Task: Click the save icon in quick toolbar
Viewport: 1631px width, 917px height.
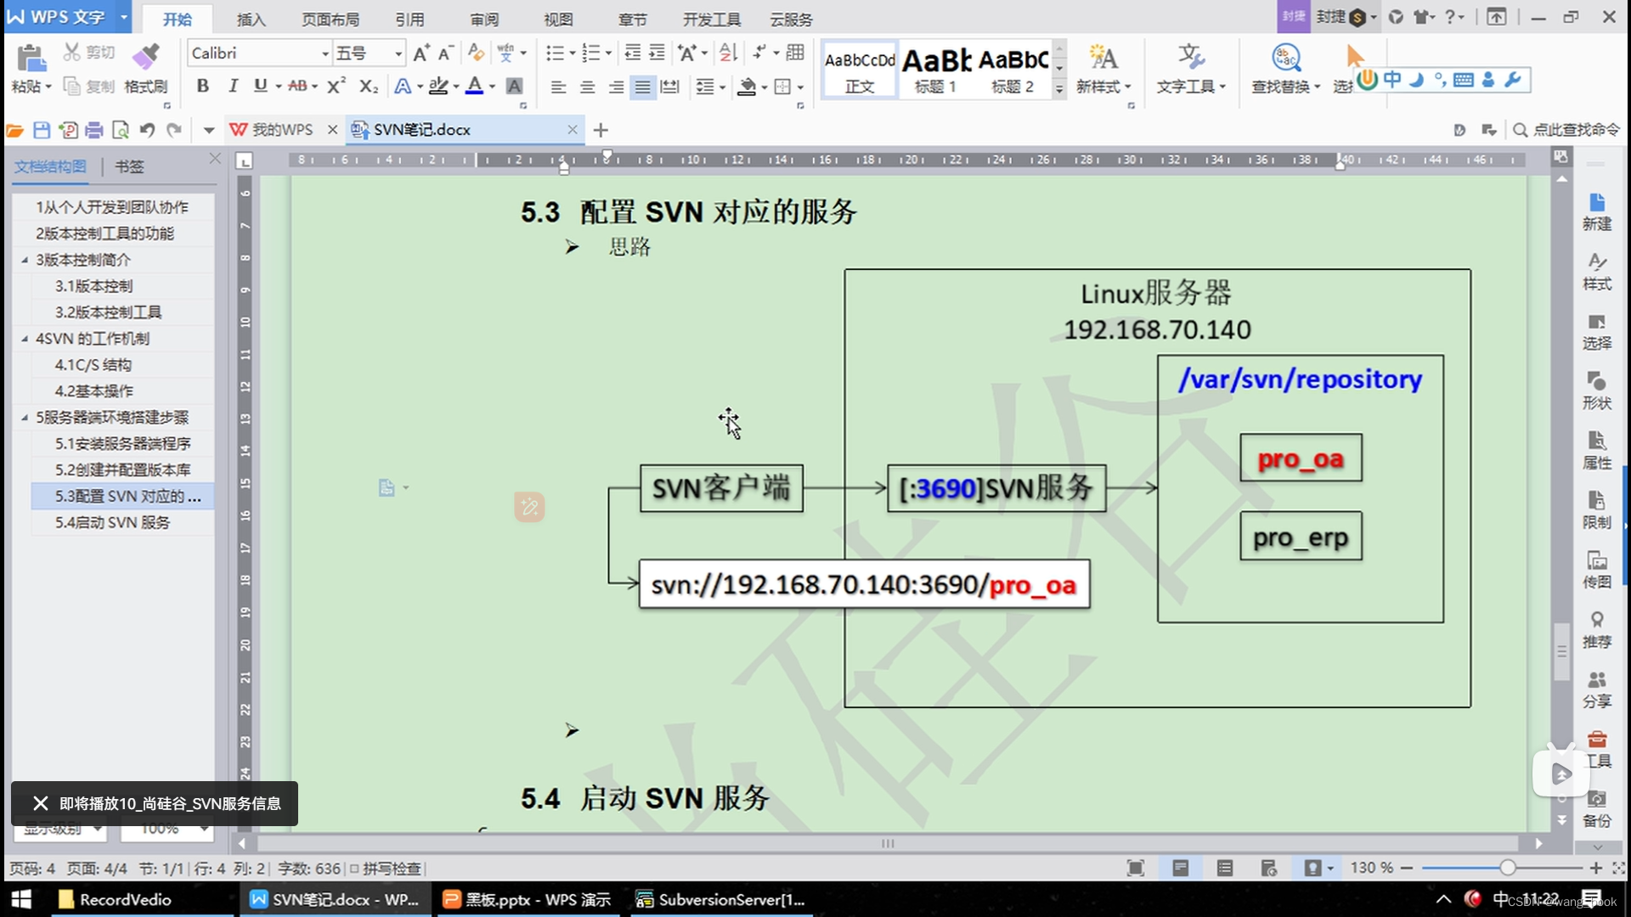Action: [x=42, y=130]
